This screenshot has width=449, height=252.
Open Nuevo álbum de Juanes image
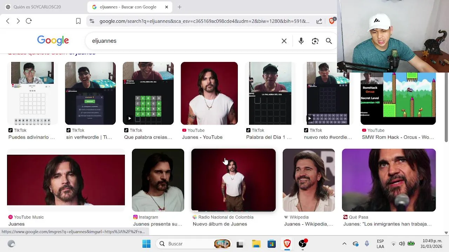click(x=233, y=180)
